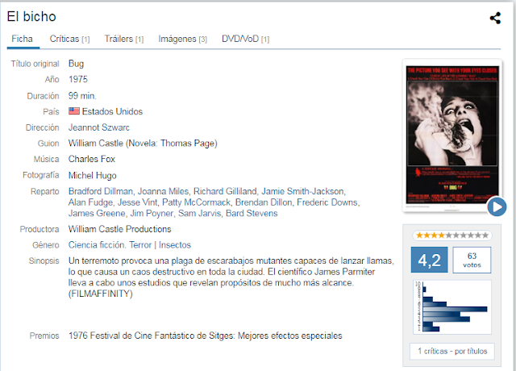Open Richard Gilliland's page
The width and height of the screenshot is (516, 371).
[225, 191]
